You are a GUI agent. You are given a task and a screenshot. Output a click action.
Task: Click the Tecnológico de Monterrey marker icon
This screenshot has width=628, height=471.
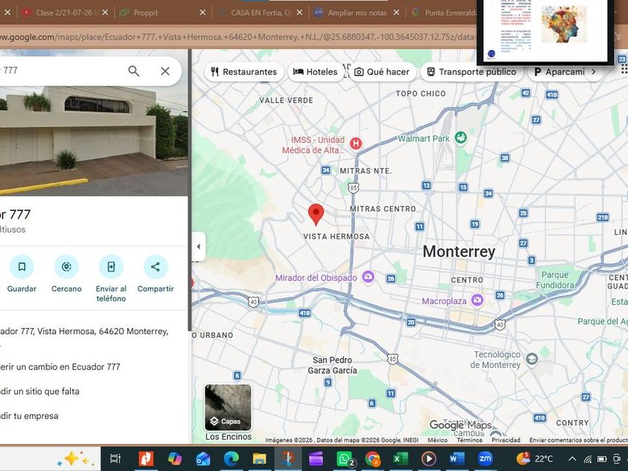point(532,360)
